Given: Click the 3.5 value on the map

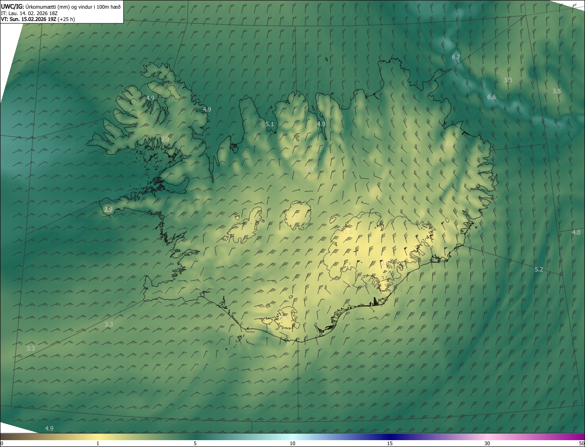Looking at the screenshot, I should pos(557,91).
